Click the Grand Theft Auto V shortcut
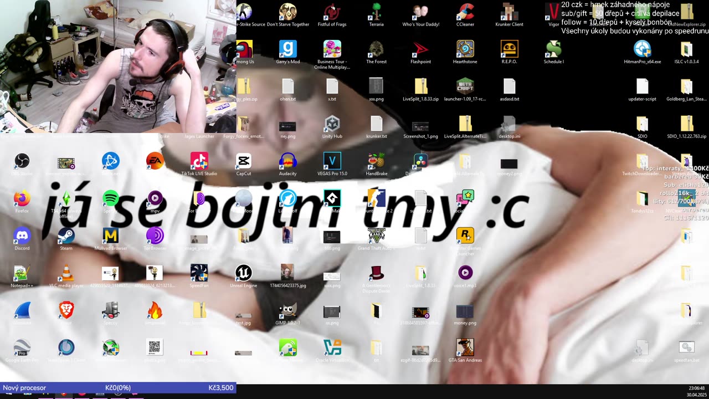 coord(377,238)
